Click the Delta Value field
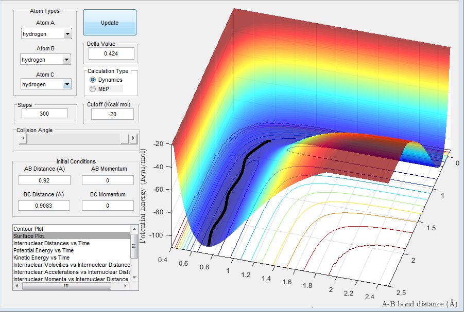Image resolution: width=464 pixels, height=312 pixels. [x=111, y=53]
